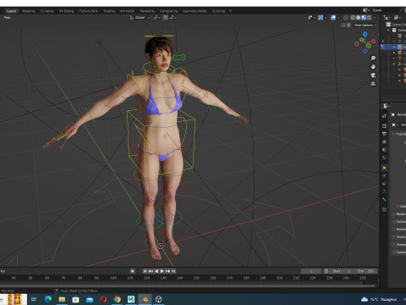
Task: Open the Layout workspace tab
Action: 11,11
